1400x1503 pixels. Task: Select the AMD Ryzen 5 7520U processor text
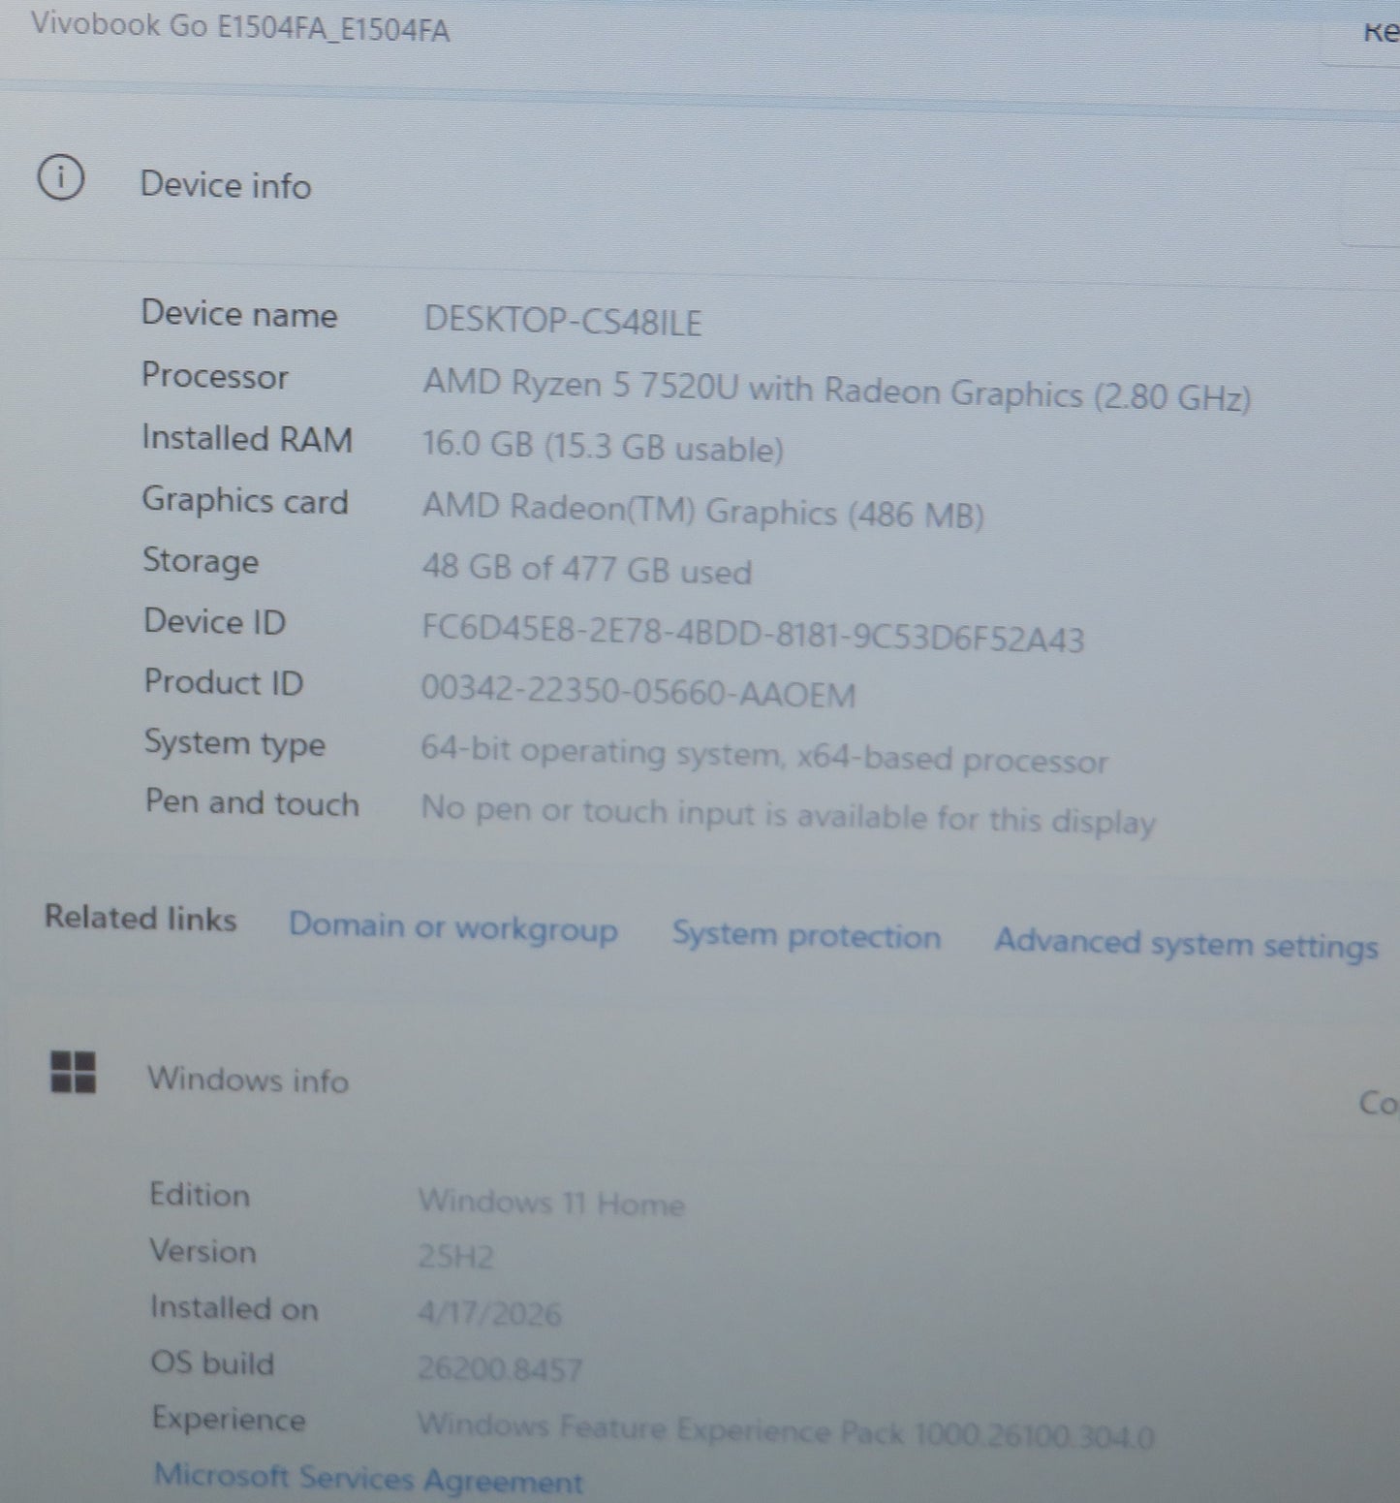coord(837,390)
